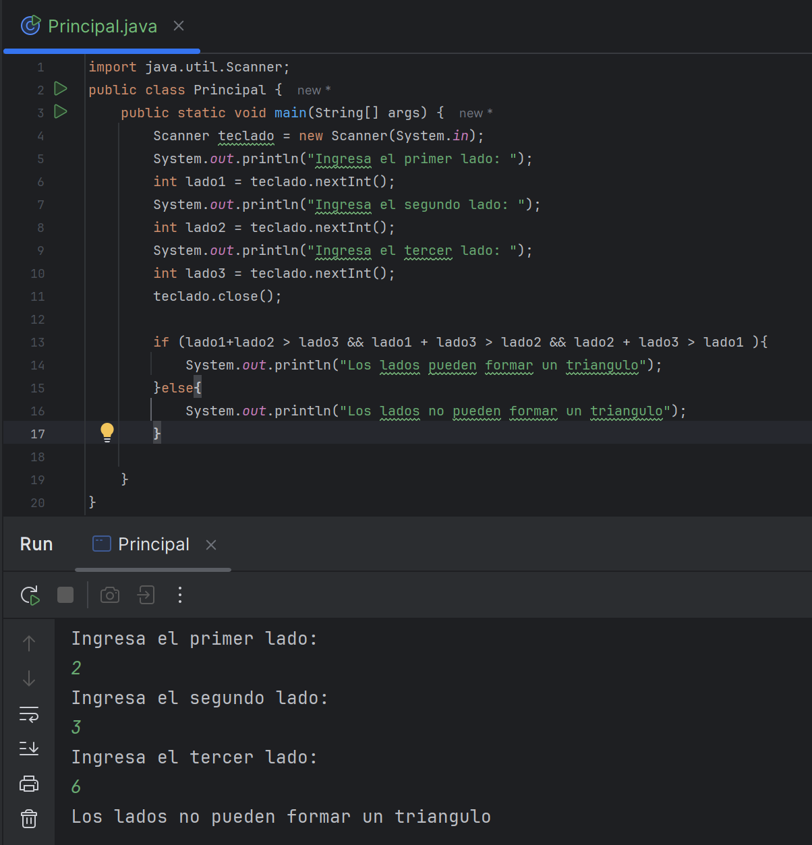The height and width of the screenshot is (845, 812).
Task: Click the 'lado1' variable on line 6
Action: 206,182
